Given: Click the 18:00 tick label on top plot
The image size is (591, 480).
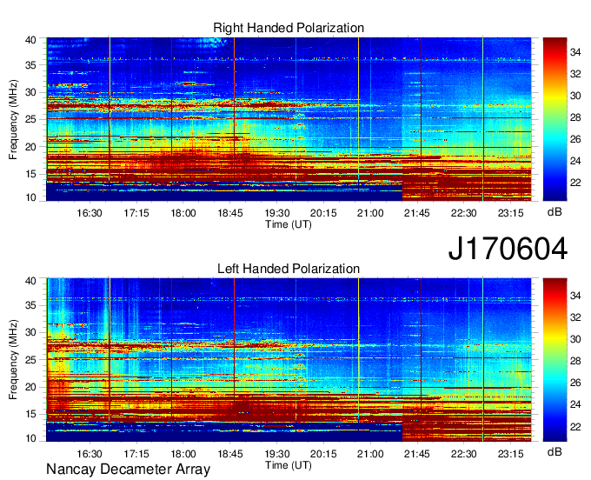Looking at the screenshot, I should coord(183,213).
